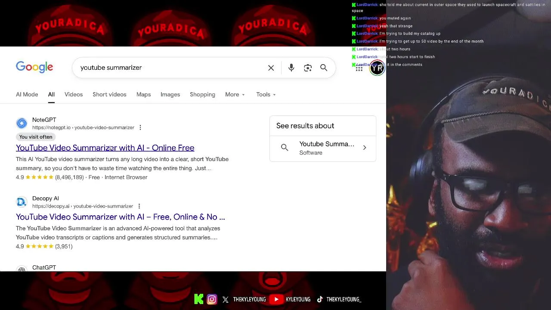Open the Google apps grid
Viewport: 551px width, 310px height.
(x=359, y=68)
